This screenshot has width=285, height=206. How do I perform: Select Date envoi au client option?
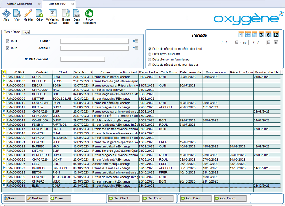[150, 54]
